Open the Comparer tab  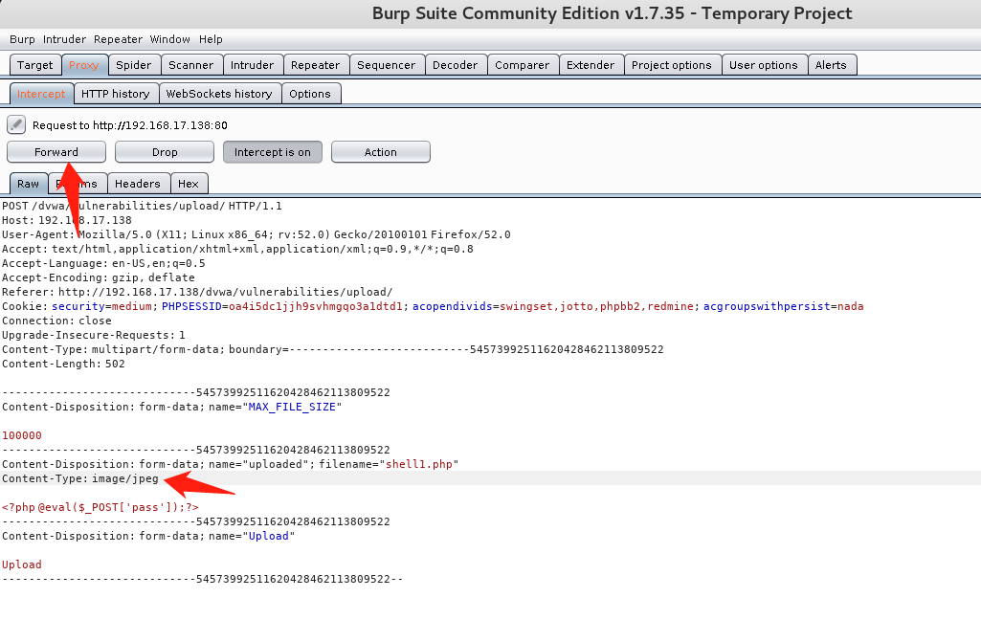coord(522,65)
